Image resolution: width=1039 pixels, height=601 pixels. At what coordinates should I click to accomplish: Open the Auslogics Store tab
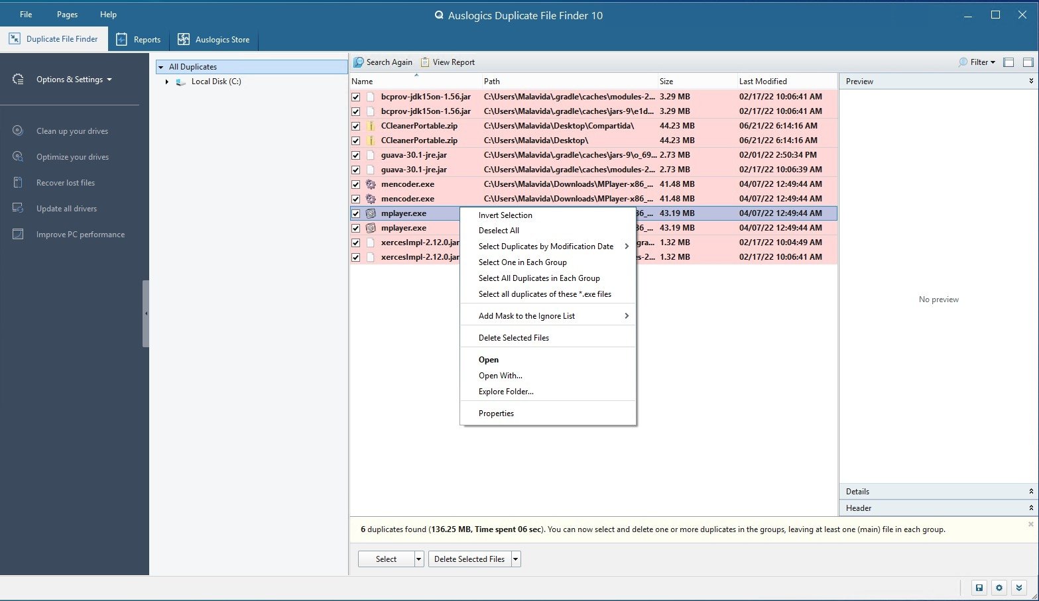click(x=214, y=40)
